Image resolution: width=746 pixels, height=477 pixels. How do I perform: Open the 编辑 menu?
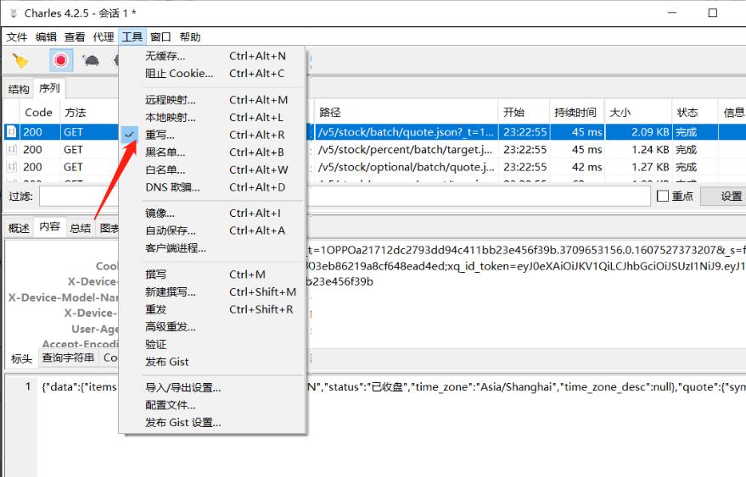click(x=46, y=37)
